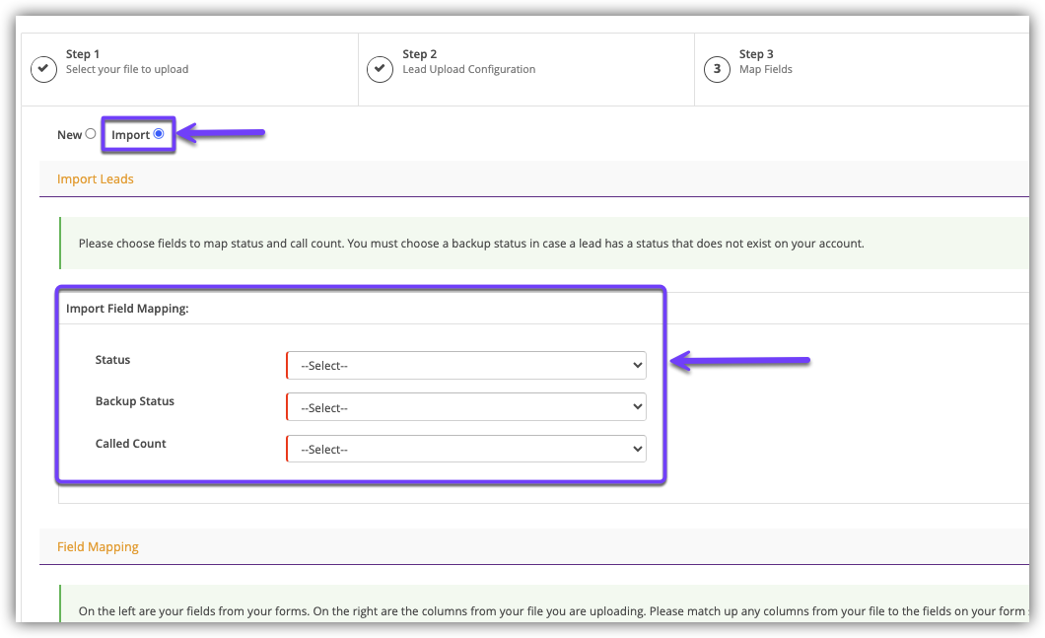1045x638 pixels.
Task: Switch to Lead Upload Configuration step
Action: (468, 70)
